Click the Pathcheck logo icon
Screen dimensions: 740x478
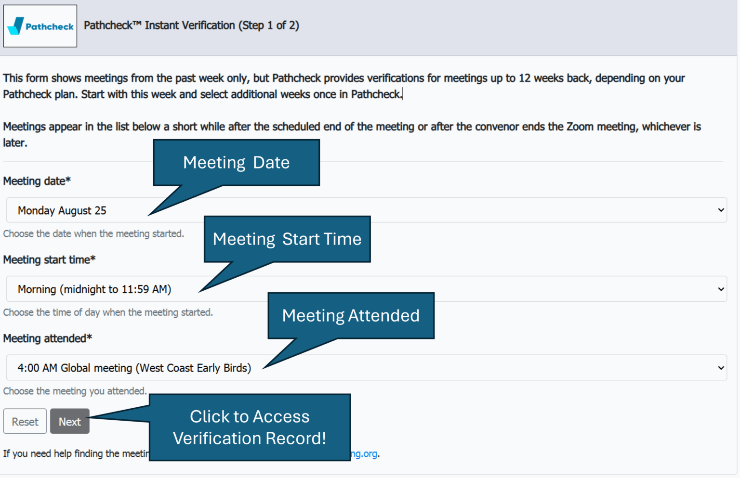[x=40, y=25]
